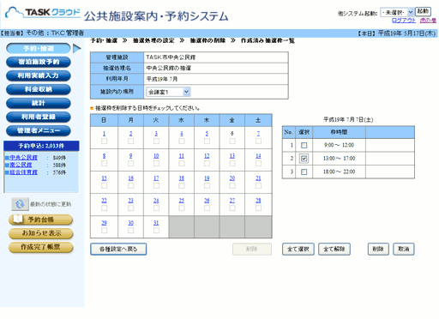Select calendar day 7 link
Image resolution: width=439 pixels, height=319 pixels.
click(x=258, y=134)
